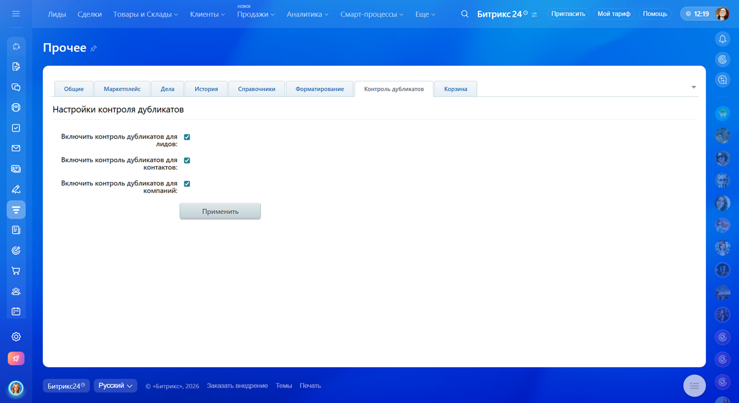Click the calendar icon in left sidebar
The height and width of the screenshot is (403, 739).
tap(16, 311)
